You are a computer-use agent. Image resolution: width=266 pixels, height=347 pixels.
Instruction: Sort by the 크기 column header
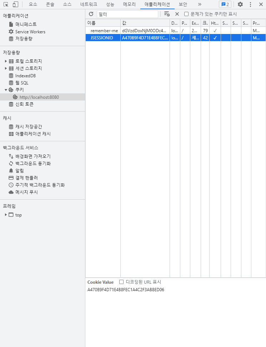[205, 23]
